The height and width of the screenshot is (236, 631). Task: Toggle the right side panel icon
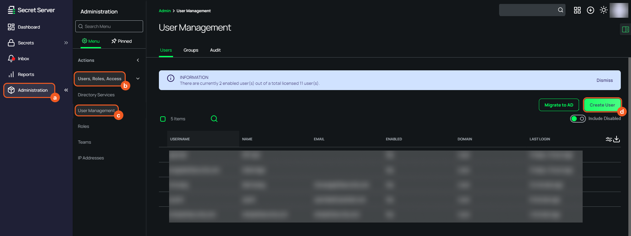tap(625, 30)
